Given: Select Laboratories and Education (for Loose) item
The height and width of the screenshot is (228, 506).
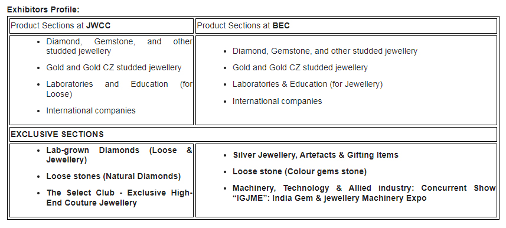Looking at the screenshot, I should coord(119,89).
